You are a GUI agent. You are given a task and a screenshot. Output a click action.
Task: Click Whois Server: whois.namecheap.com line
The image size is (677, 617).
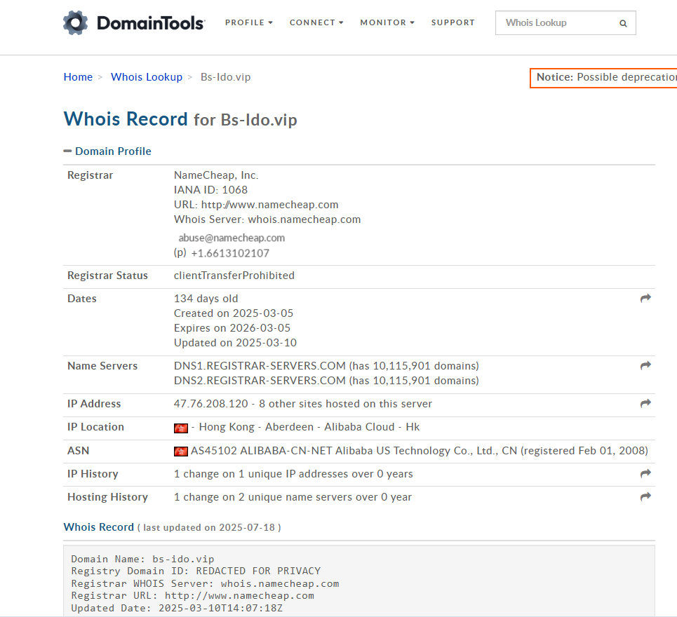(x=267, y=219)
